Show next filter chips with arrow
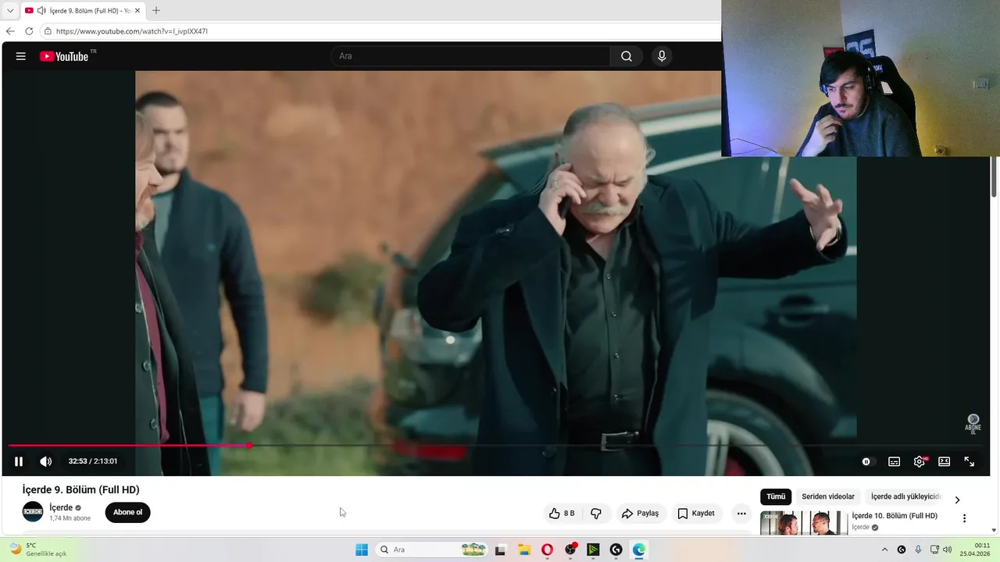 click(957, 500)
